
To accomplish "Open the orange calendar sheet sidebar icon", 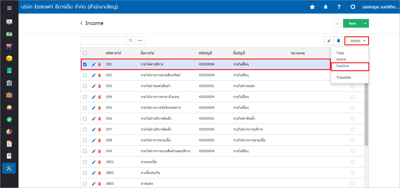I will 9,144.
